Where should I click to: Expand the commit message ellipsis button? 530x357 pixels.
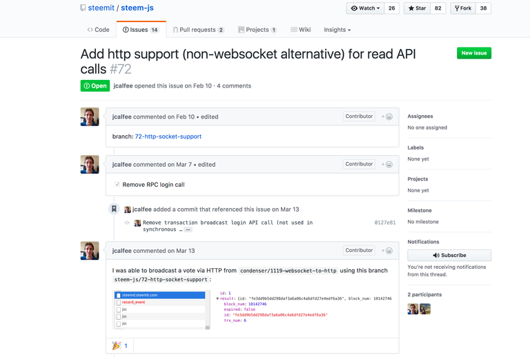(188, 229)
